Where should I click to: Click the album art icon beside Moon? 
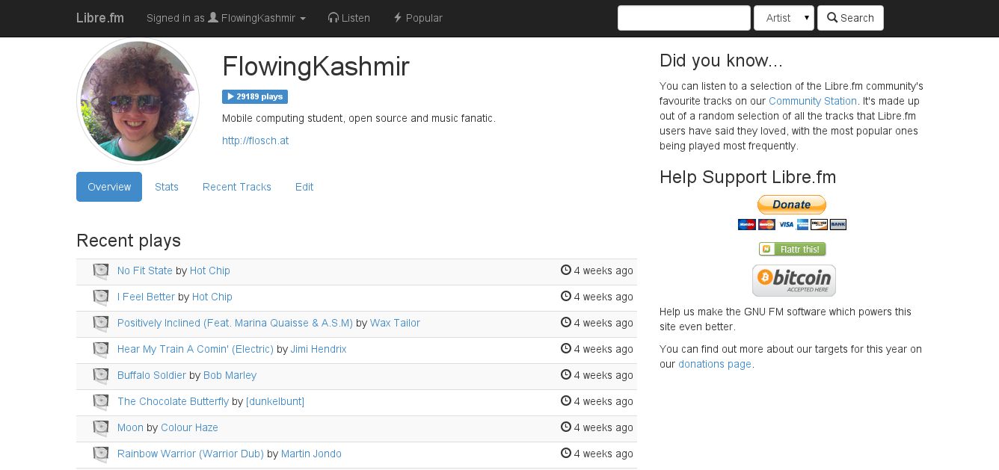(101, 428)
